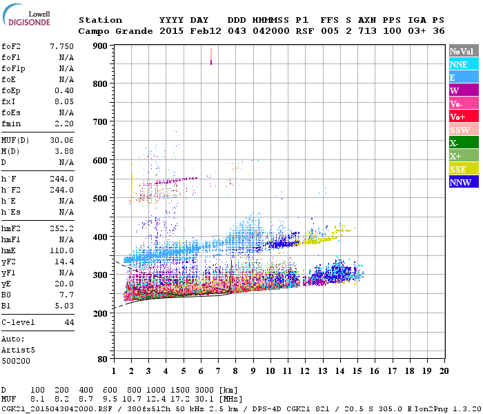Select the E legend swatch
The width and height of the screenshot is (483, 414).
(x=464, y=77)
